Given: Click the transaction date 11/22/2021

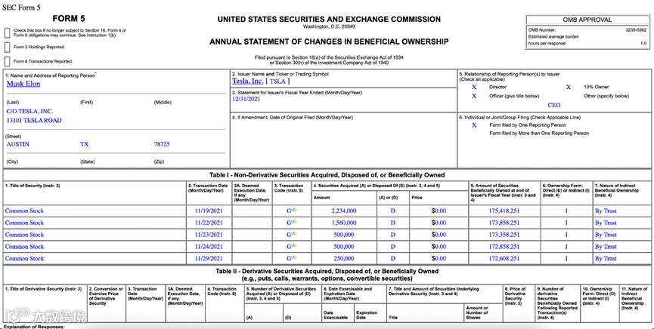Looking at the screenshot, I should click(x=209, y=223).
